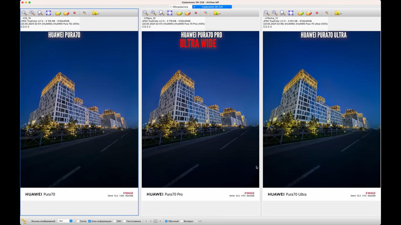The height and width of the screenshot is (225, 401).
Task: Fit the left panel image to window
Action: 48,13
